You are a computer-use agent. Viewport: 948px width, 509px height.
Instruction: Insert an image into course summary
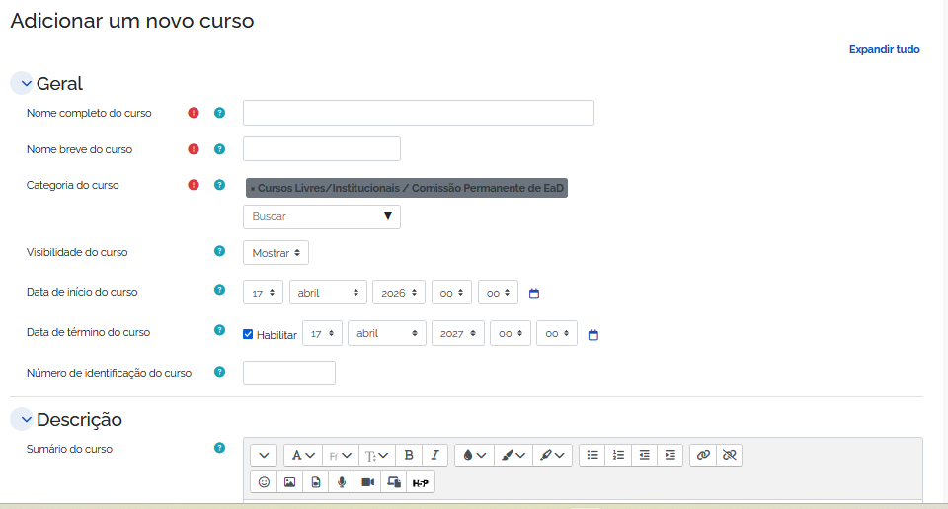289,482
